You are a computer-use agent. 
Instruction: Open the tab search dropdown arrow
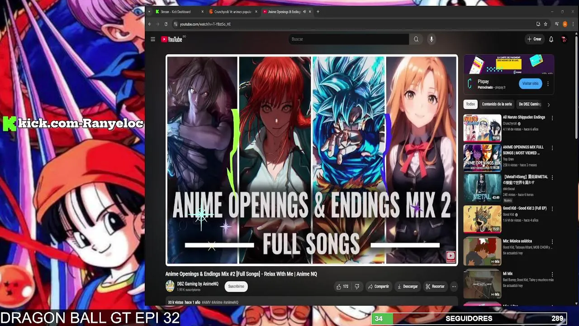pos(149,12)
